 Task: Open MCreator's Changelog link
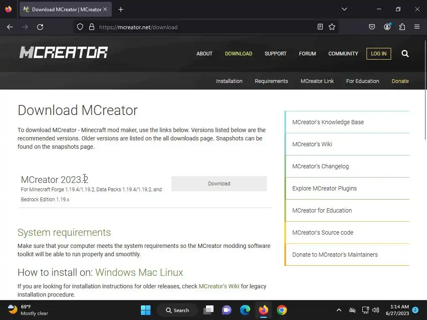(347, 166)
